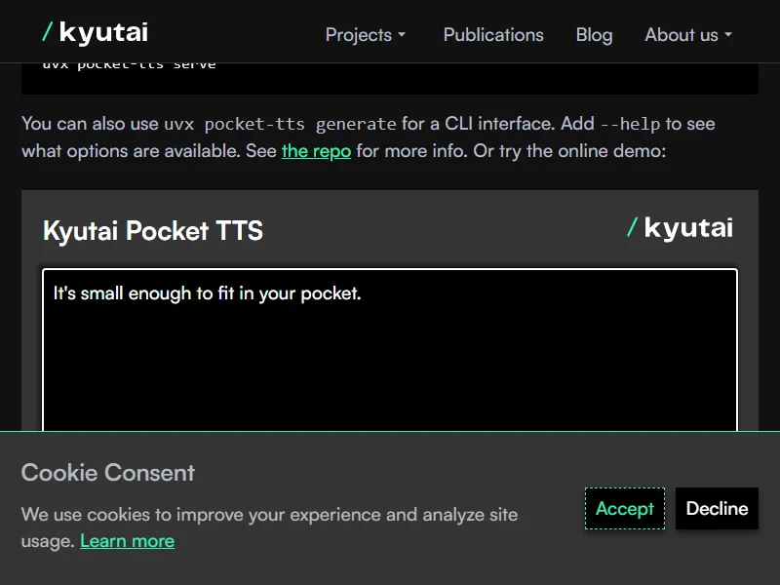Open the Blog page
This screenshot has width=780, height=585.
(594, 35)
